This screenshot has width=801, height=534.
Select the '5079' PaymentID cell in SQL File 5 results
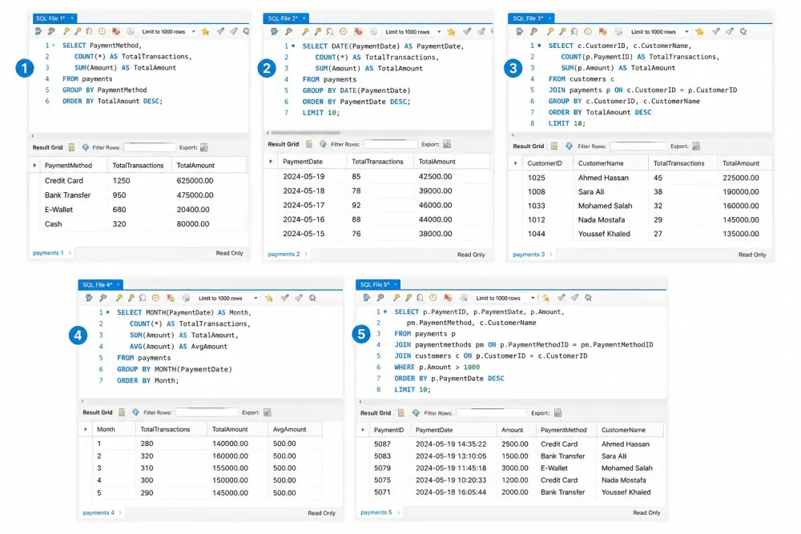tap(382, 468)
